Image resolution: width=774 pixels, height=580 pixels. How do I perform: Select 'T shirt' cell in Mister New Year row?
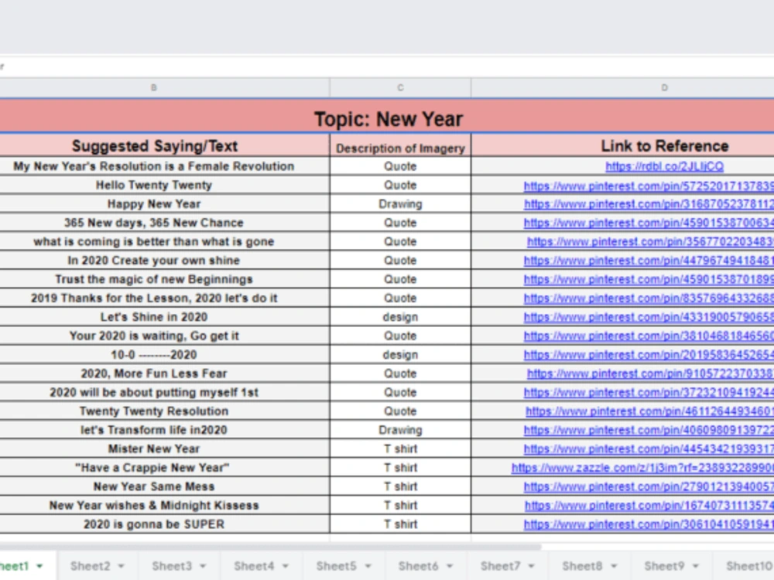pyautogui.click(x=400, y=449)
